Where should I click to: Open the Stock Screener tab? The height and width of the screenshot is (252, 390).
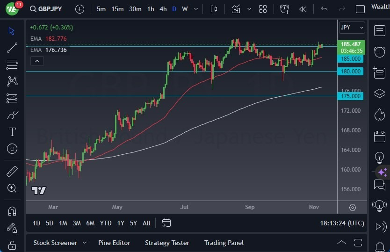tap(55, 243)
